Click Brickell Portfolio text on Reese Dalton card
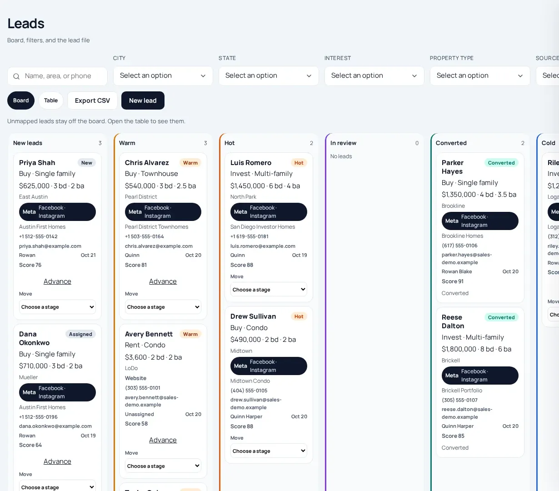Viewport: 559px width, 491px height. 462,391
